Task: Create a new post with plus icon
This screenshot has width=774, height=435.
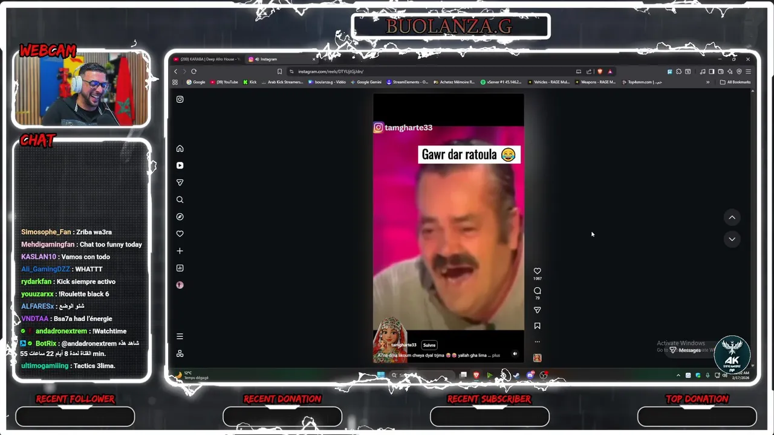Action: point(180,251)
